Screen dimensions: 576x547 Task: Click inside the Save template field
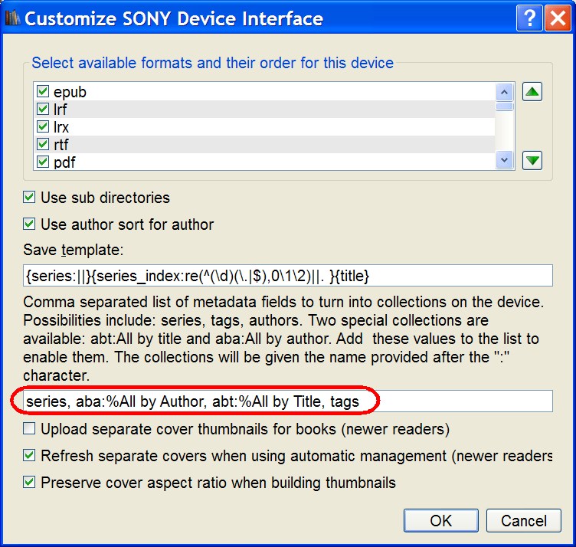pos(287,275)
